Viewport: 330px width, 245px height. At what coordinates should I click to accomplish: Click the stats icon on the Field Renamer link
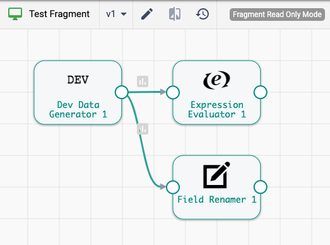point(143,129)
